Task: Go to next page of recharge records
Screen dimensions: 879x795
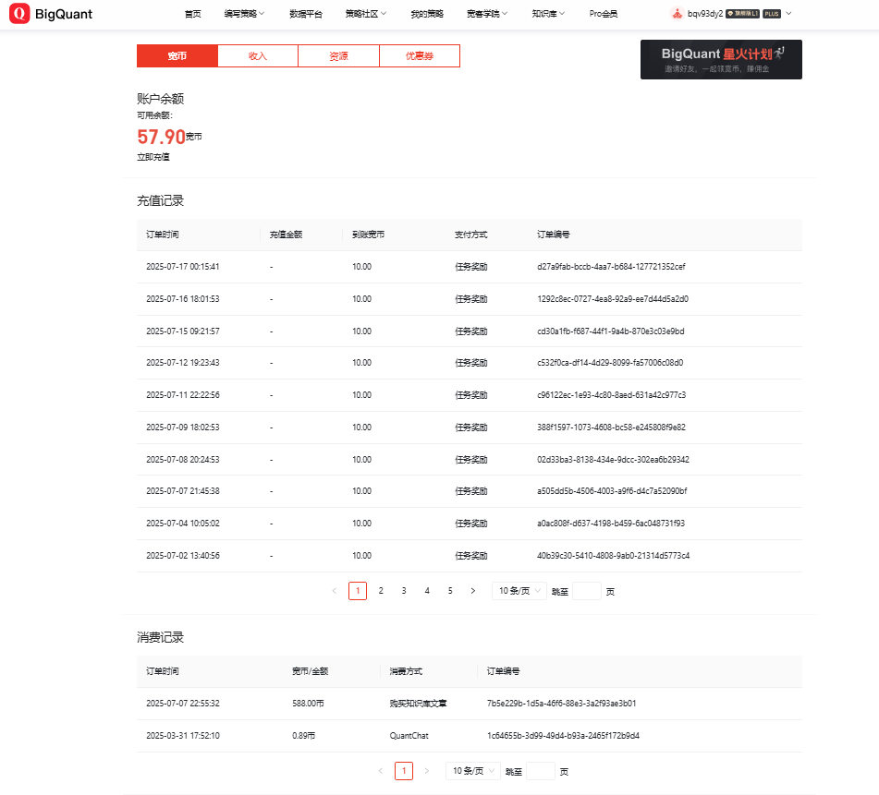Action: point(473,591)
